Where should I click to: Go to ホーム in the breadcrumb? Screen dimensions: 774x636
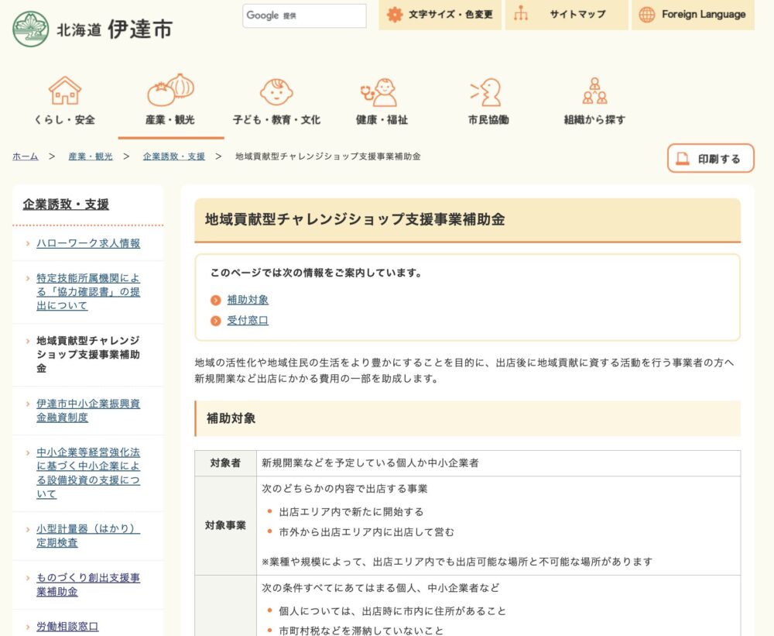pyautogui.click(x=25, y=156)
